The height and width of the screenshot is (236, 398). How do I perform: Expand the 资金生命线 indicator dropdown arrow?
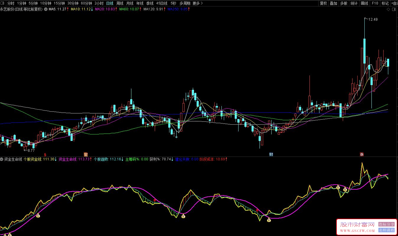[2, 159]
